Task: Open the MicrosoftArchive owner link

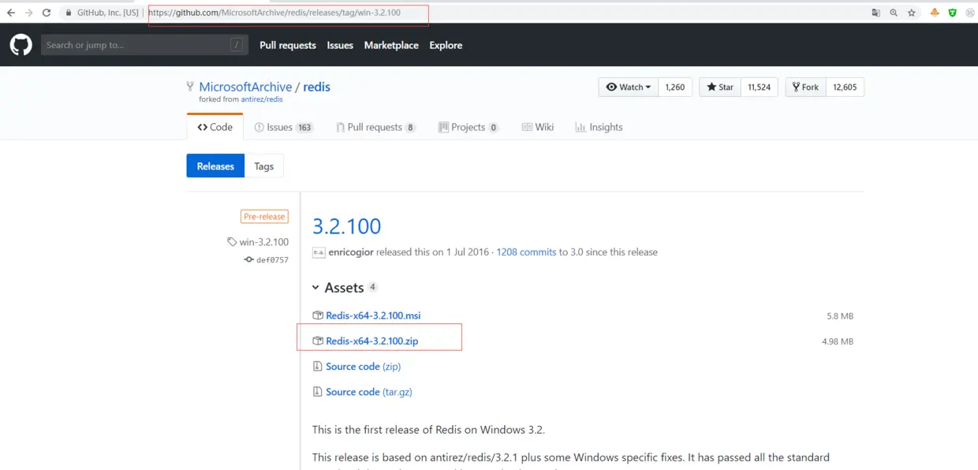Action: coord(245,87)
